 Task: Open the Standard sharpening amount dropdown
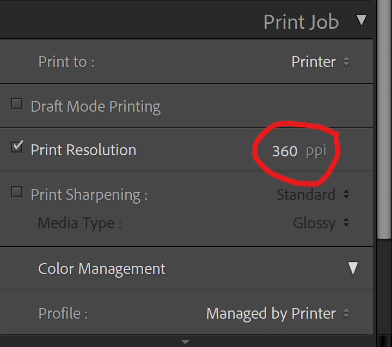[313, 194]
